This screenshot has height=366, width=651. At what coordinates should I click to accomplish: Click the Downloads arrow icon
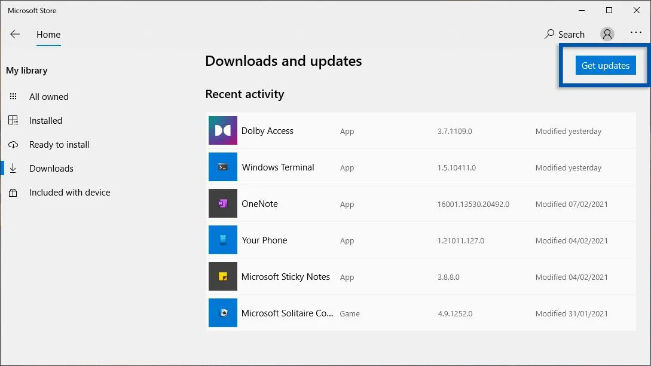tap(13, 168)
